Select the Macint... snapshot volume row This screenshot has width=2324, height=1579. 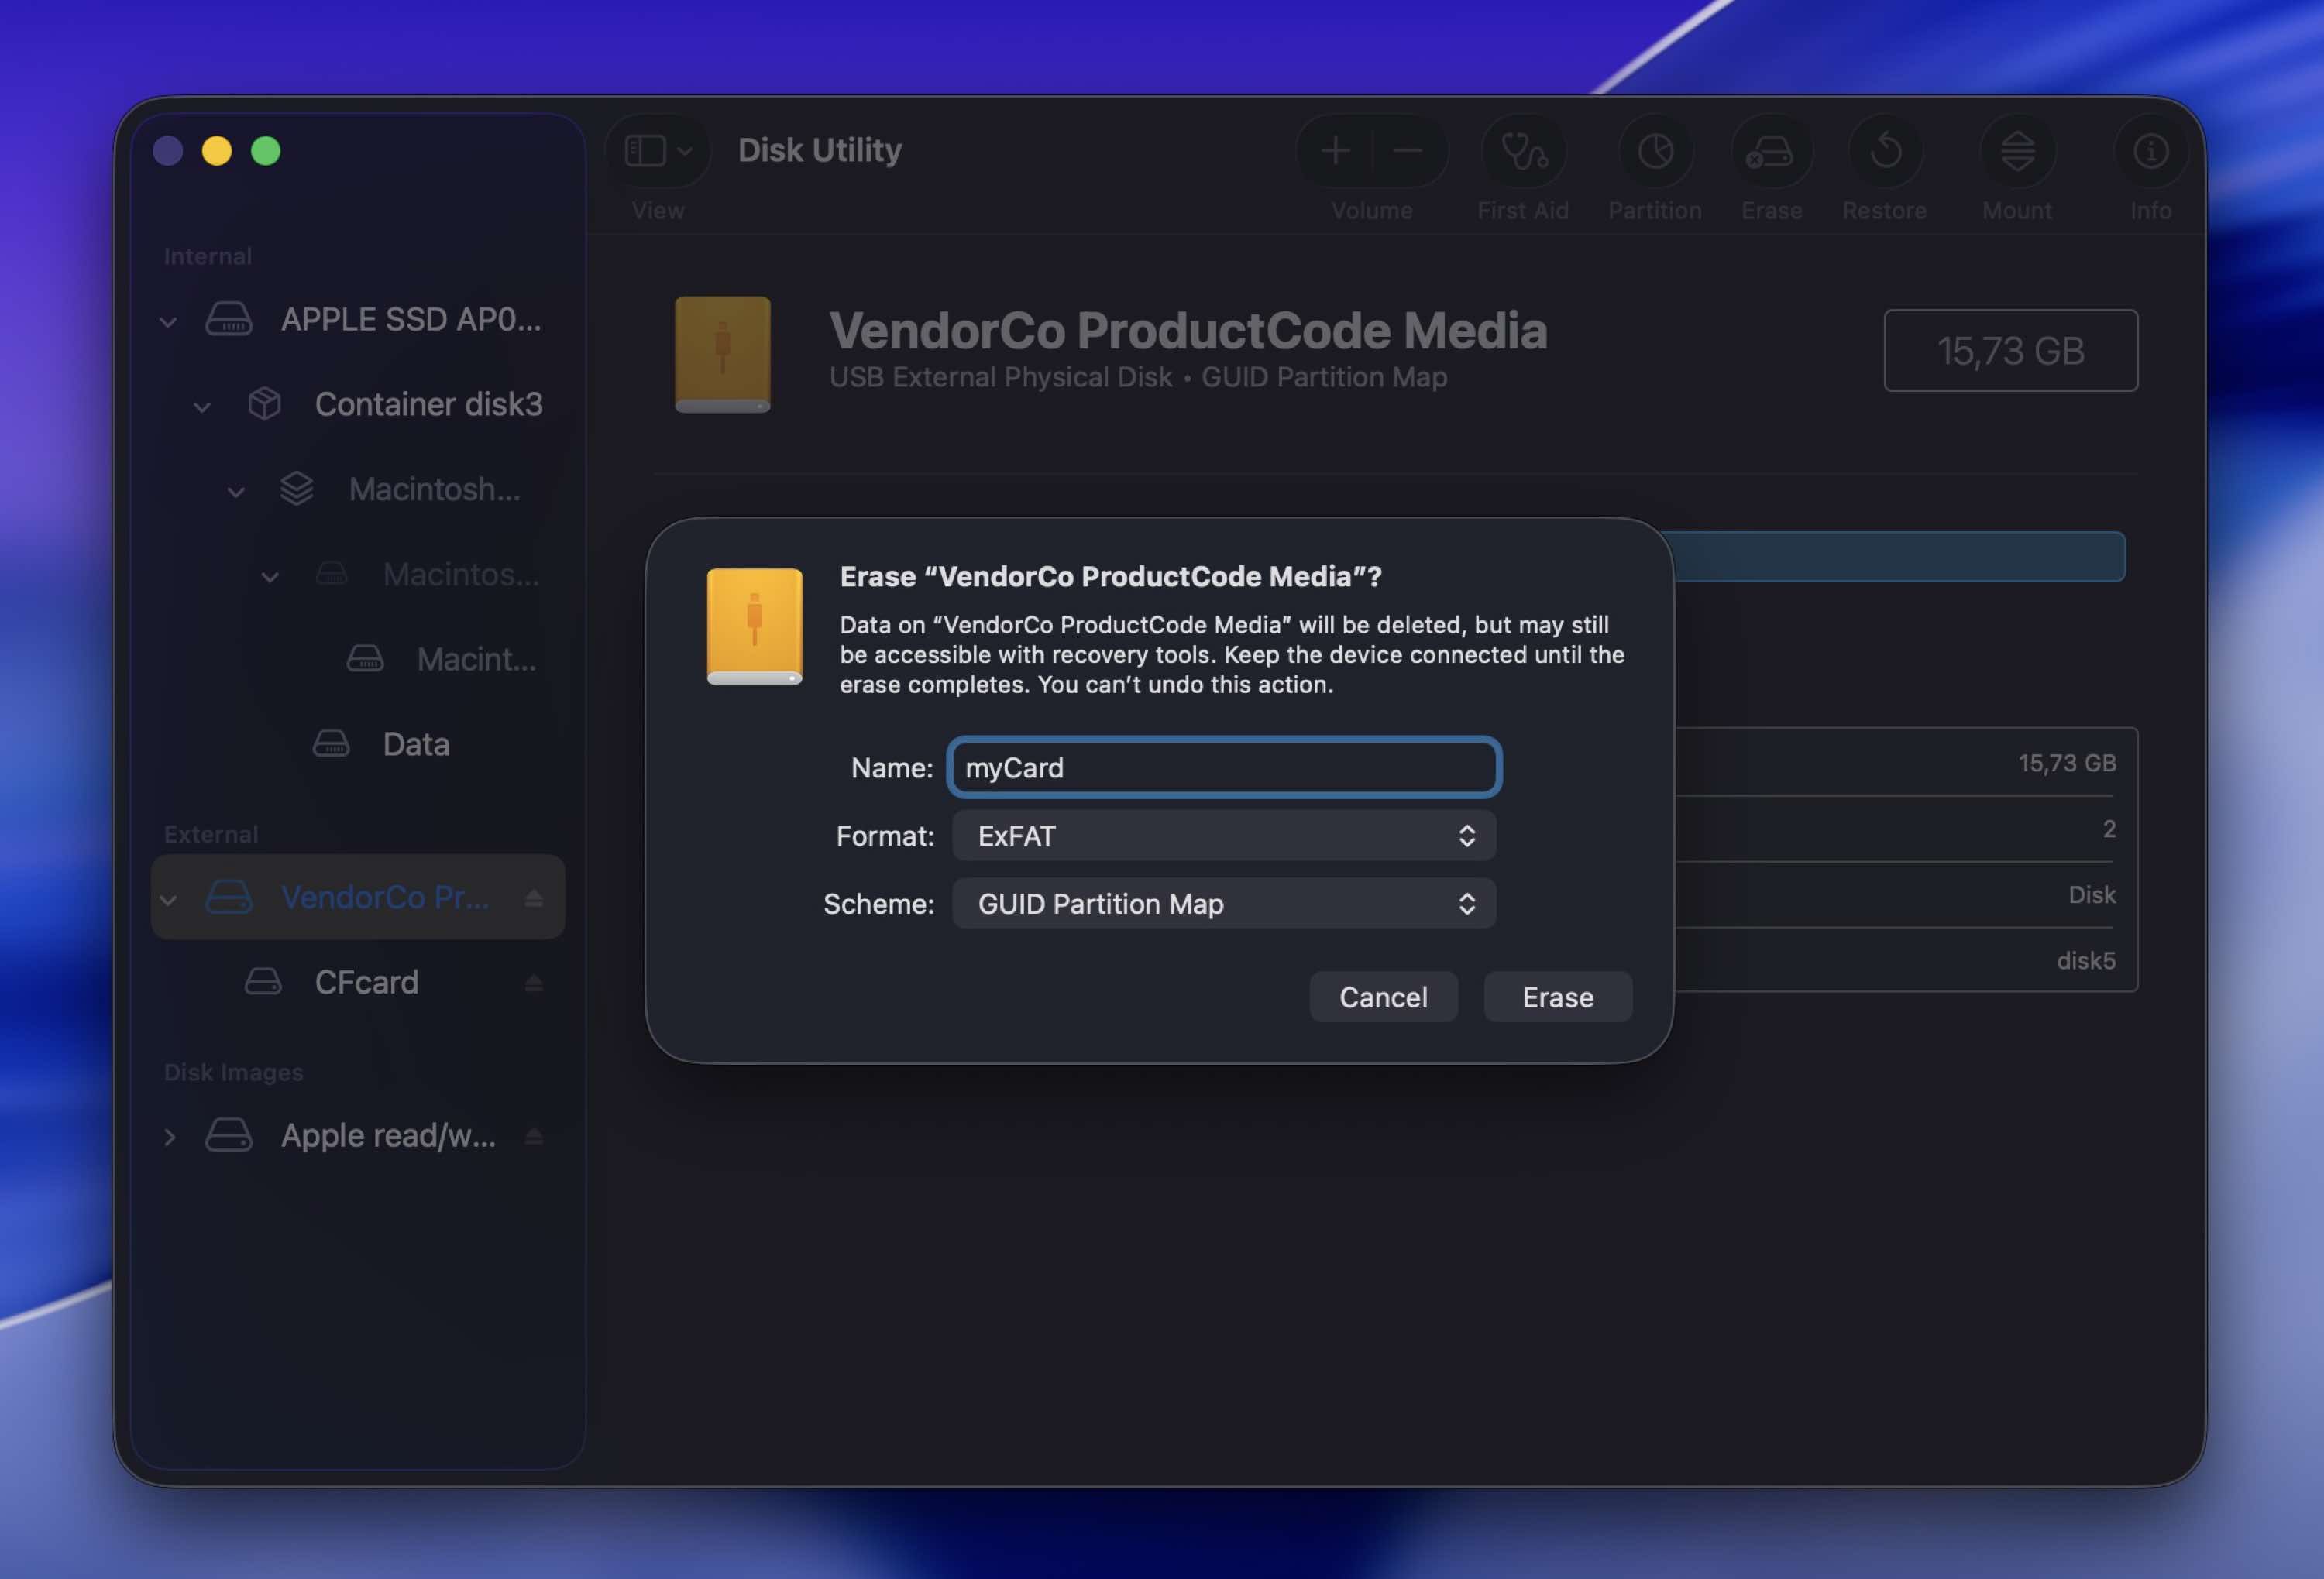[358, 658]
